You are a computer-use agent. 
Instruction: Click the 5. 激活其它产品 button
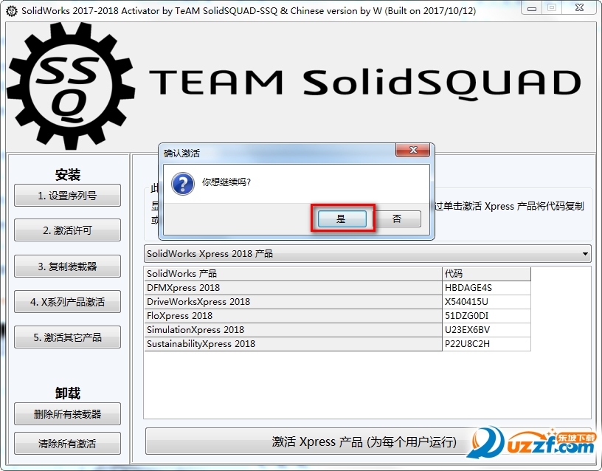pyautogui.click(x=68, y=337)
